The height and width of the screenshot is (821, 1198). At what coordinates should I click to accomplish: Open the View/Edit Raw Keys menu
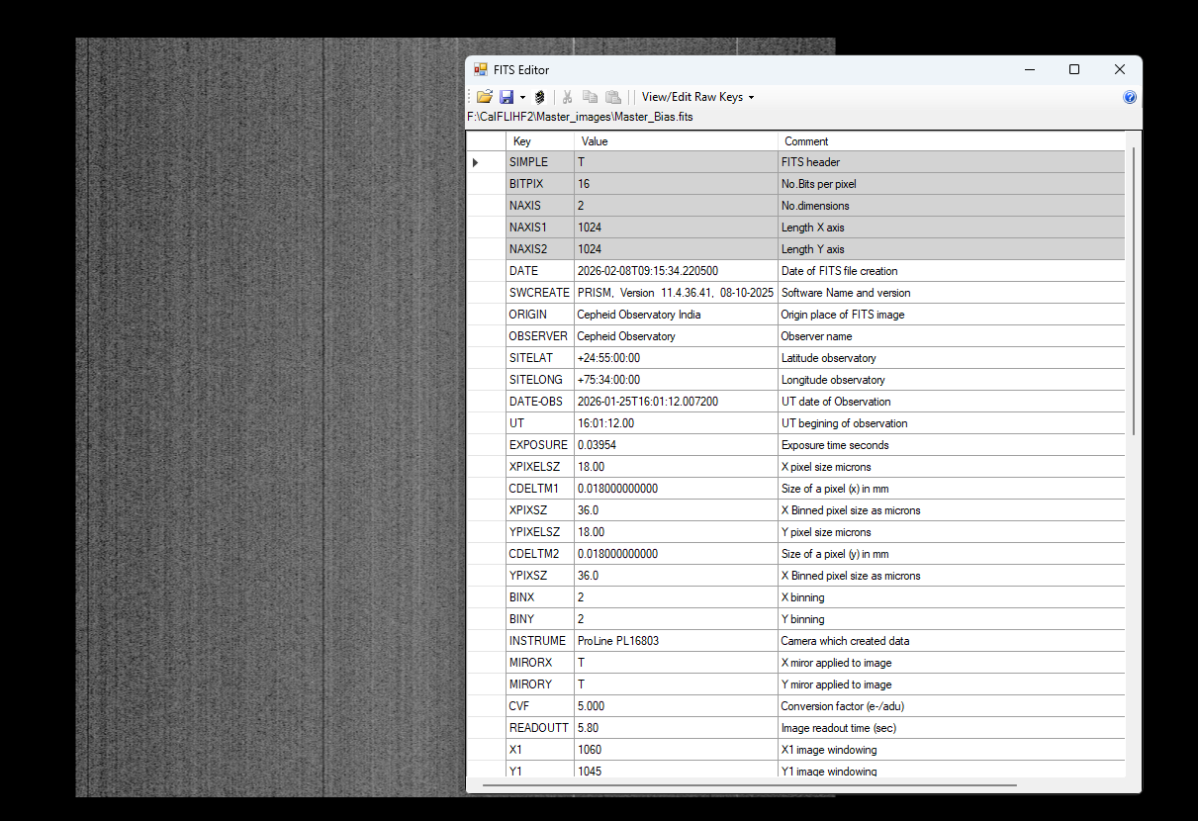[697, 97]
